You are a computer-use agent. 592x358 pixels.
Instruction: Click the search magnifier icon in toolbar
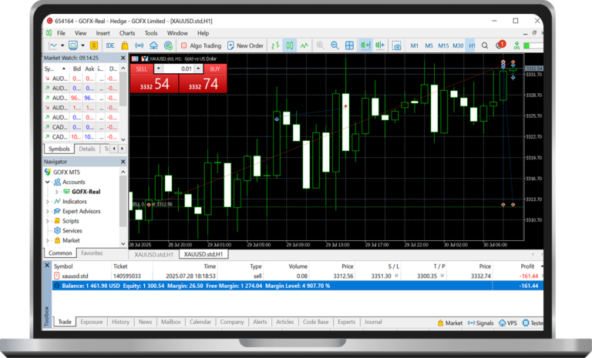485,45
